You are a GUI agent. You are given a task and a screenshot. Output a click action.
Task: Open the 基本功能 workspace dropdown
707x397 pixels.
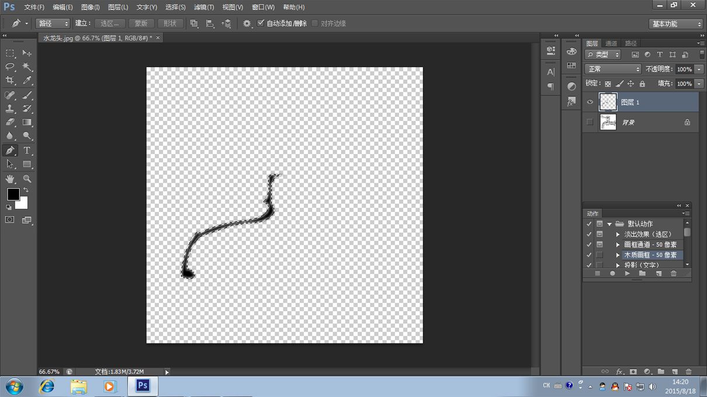pyautogui.click(x=676, y=24)
